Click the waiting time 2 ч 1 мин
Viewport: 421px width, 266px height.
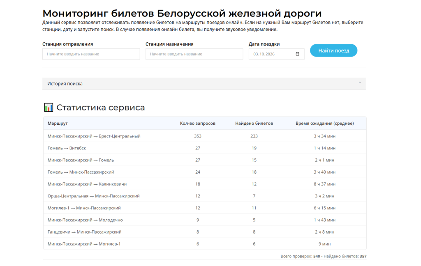325,160
